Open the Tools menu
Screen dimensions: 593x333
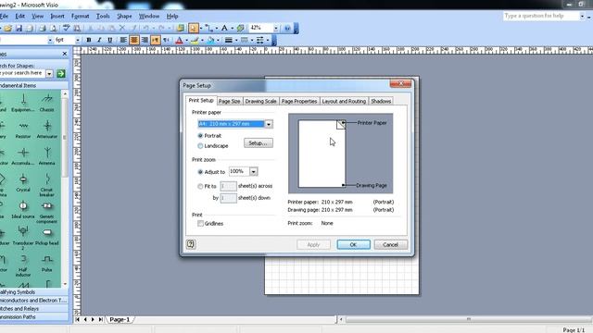click(103, 17)
